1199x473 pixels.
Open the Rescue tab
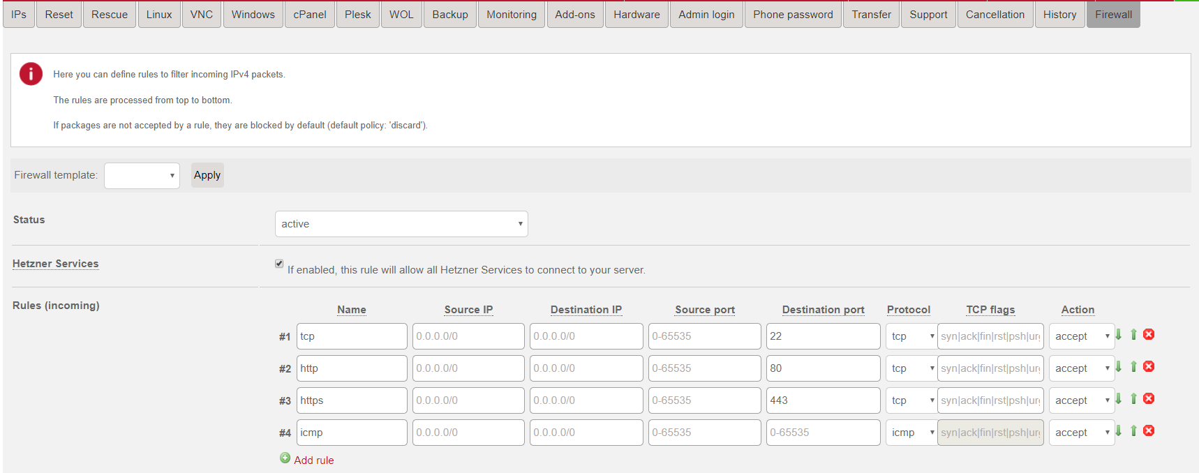pos(110,15)
